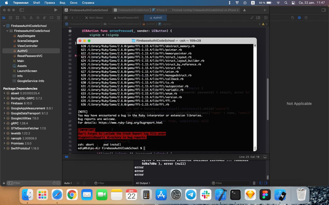
Task: Jump to the previous issue arrow
Action: [260, 24]
